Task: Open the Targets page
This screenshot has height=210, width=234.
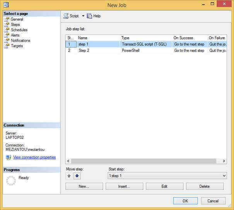Action: (17, 46)
